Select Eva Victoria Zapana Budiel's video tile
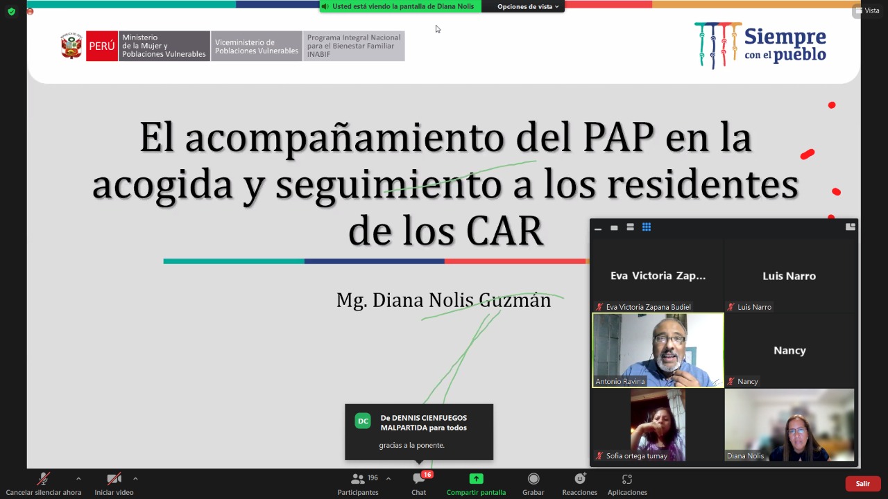The image size is (888, 499). [658, 275]
